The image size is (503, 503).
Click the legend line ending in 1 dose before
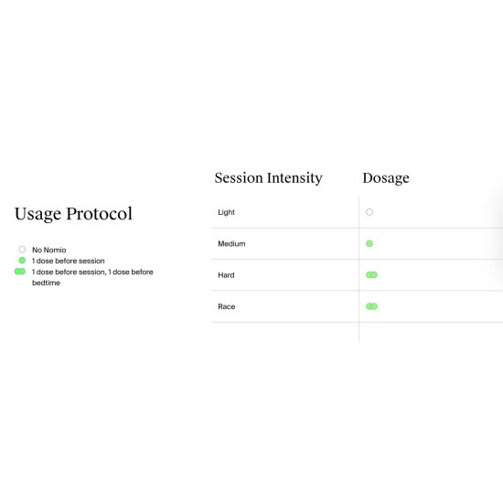click(92, 272)
